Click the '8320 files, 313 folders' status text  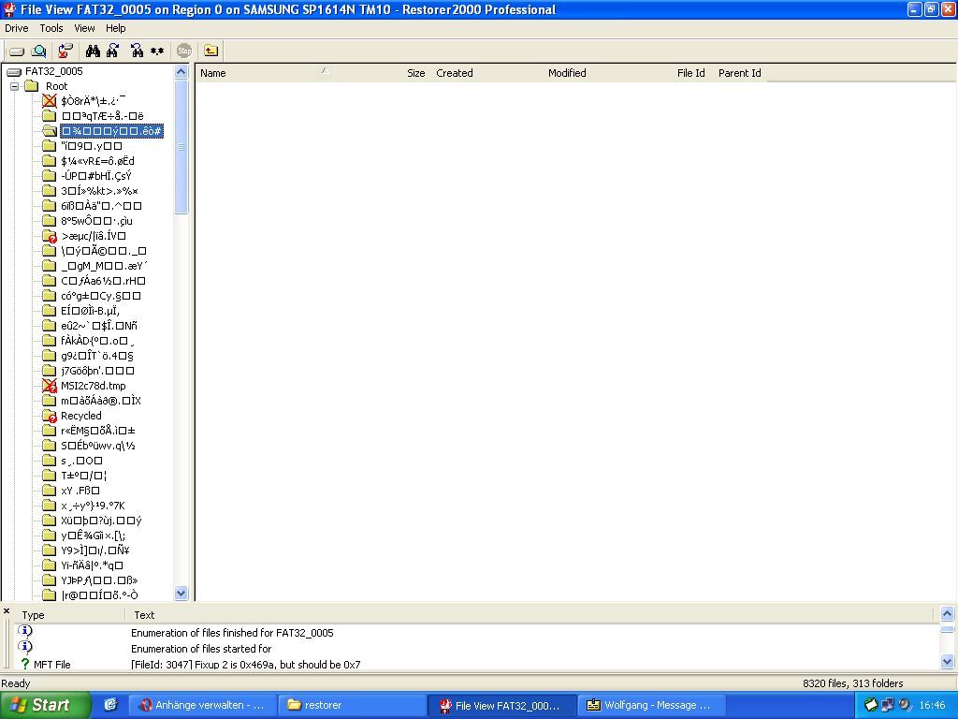(853, 683)
